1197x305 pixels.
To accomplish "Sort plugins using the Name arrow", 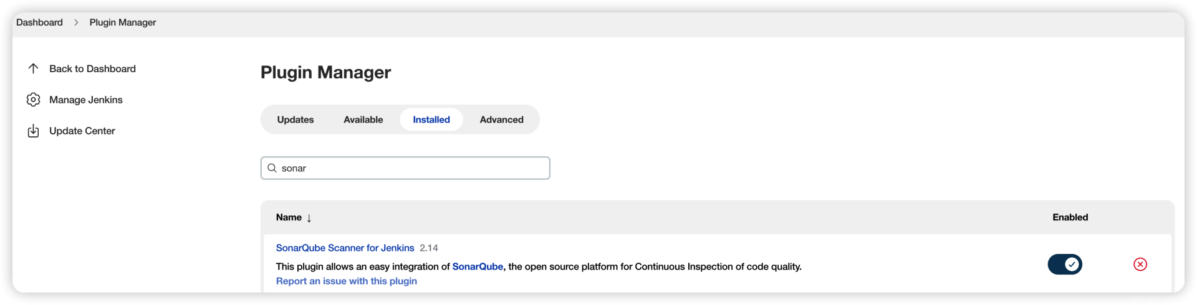I will [309, 218].
